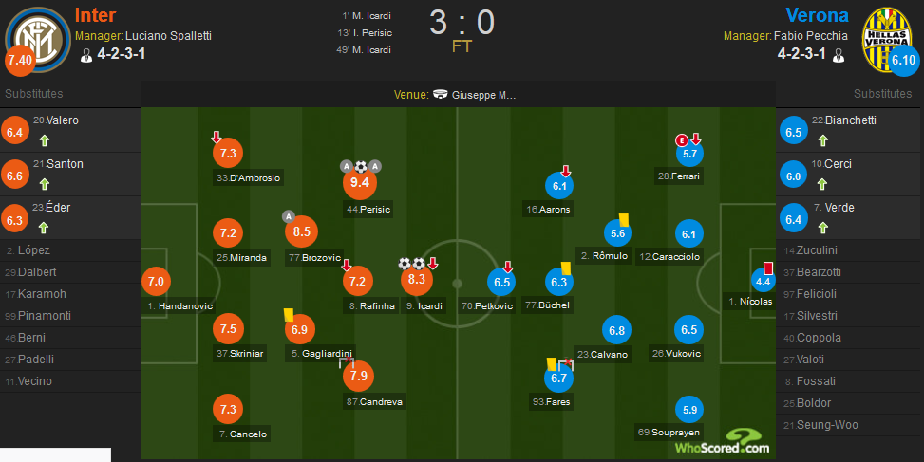Click the assist badge above Brozovic
Screen dimensions: 924x462
[x=288, y=216]
